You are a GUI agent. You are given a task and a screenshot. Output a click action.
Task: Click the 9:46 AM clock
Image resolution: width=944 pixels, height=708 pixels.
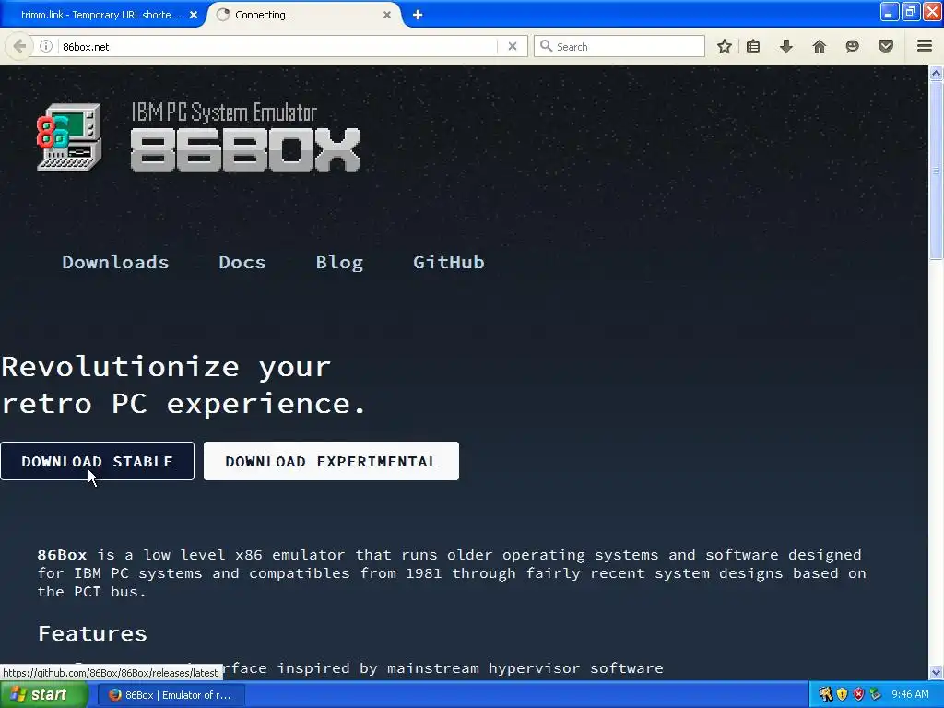(x=910, y=695)
